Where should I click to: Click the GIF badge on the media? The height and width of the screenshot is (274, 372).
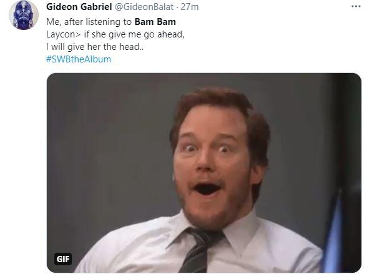(x=63, y=259)
